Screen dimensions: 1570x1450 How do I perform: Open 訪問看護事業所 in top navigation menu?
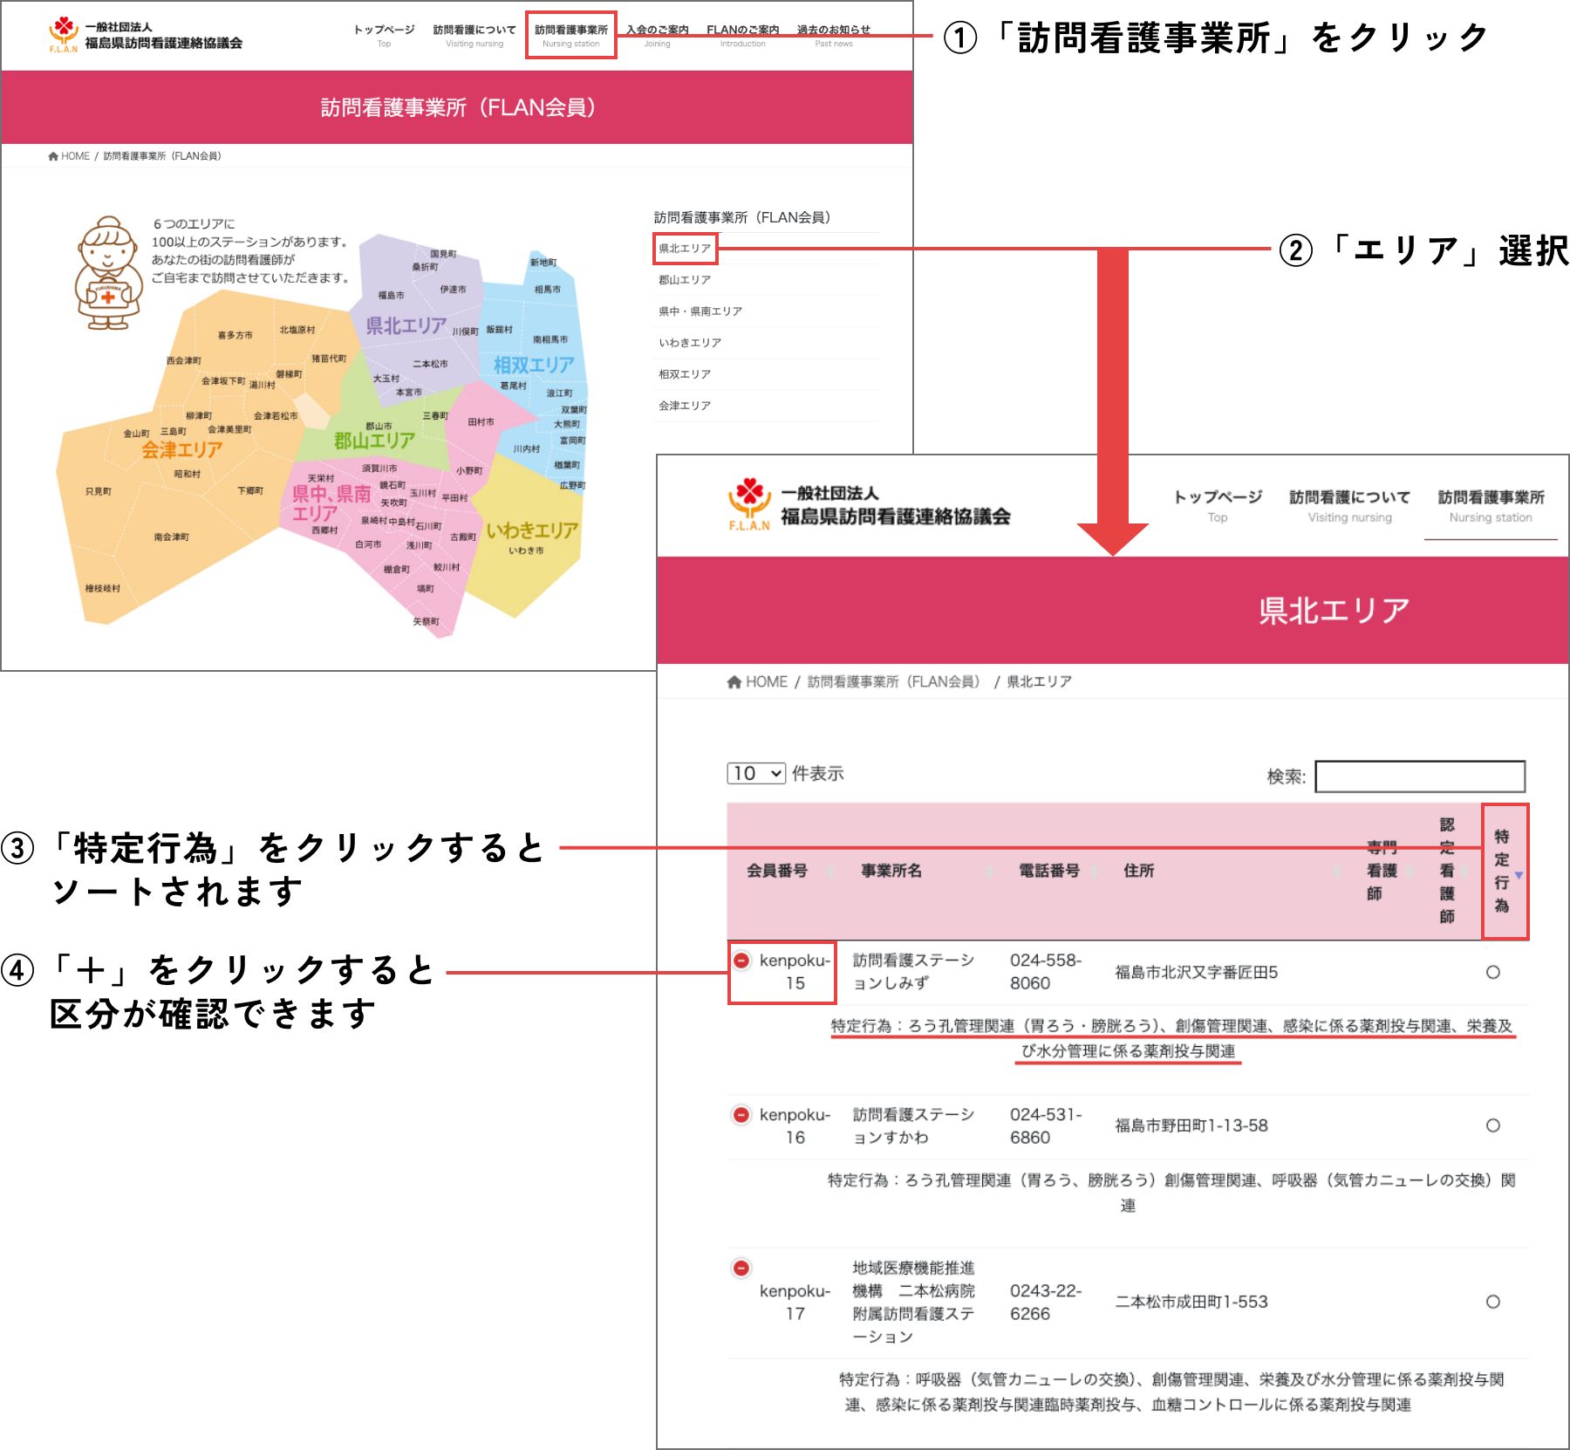tap(570, 35)
